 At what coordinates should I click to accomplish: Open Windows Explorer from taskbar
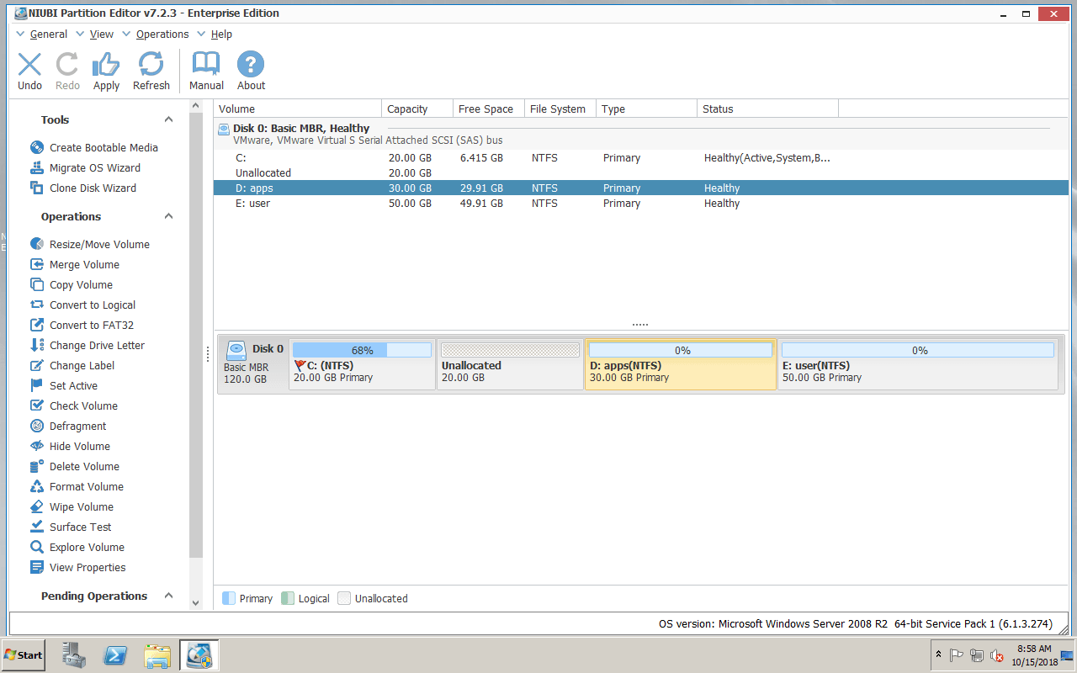157,655
